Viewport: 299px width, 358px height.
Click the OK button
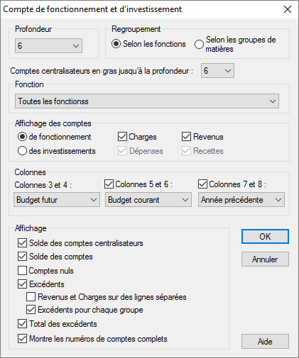click(x=265, y=236)
